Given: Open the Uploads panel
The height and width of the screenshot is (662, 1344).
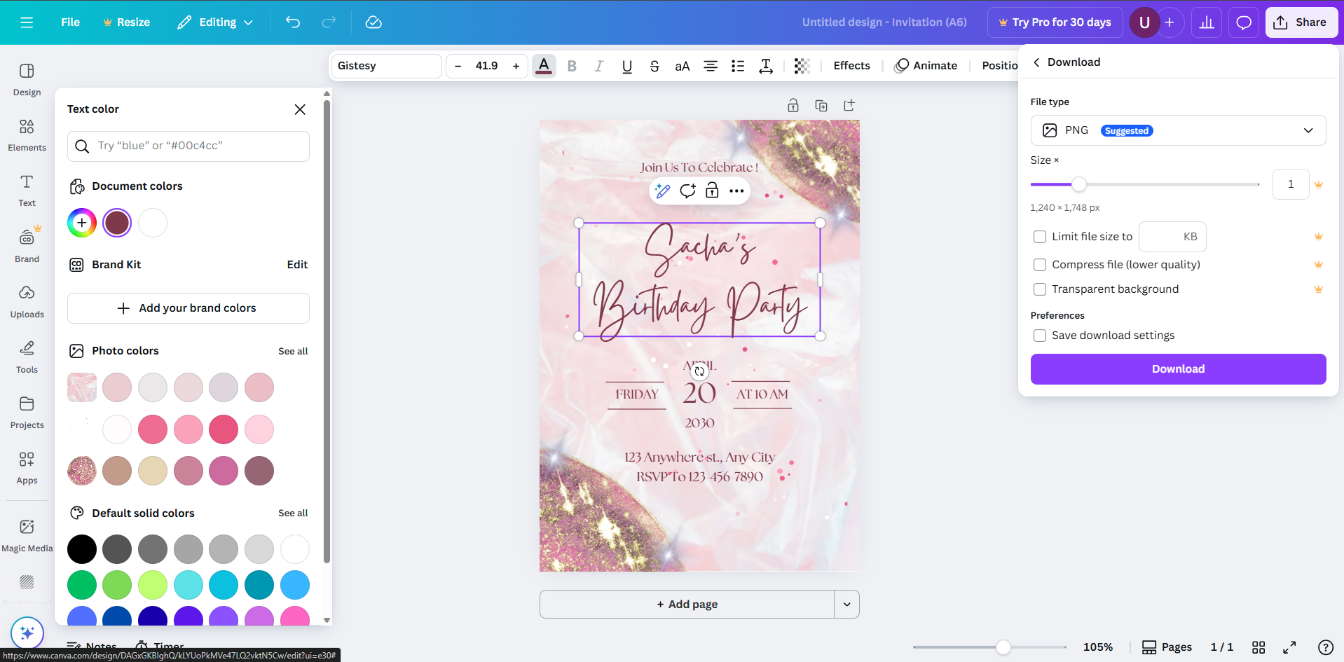Looking at the screenshot, I should click(27, 301).
